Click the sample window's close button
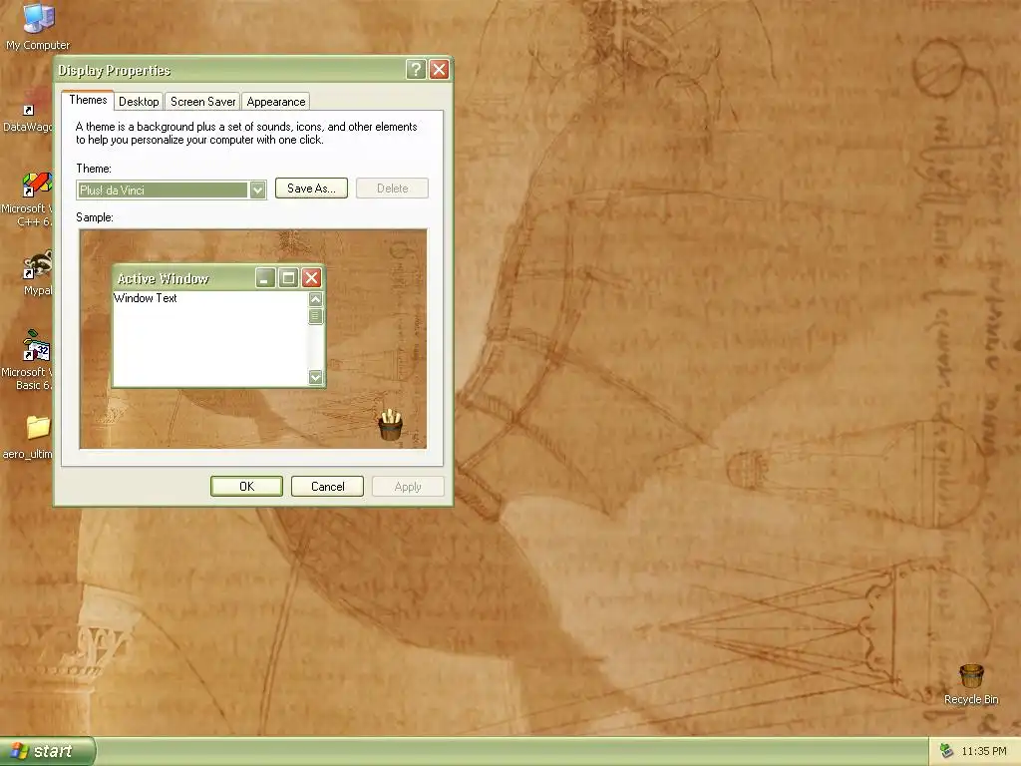 (312, 278)
